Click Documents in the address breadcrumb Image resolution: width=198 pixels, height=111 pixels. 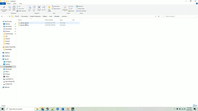click(24, 16)
